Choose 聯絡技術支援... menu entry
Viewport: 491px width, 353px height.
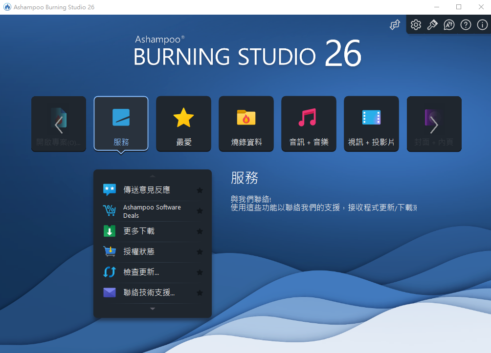[x=153, y=292]
